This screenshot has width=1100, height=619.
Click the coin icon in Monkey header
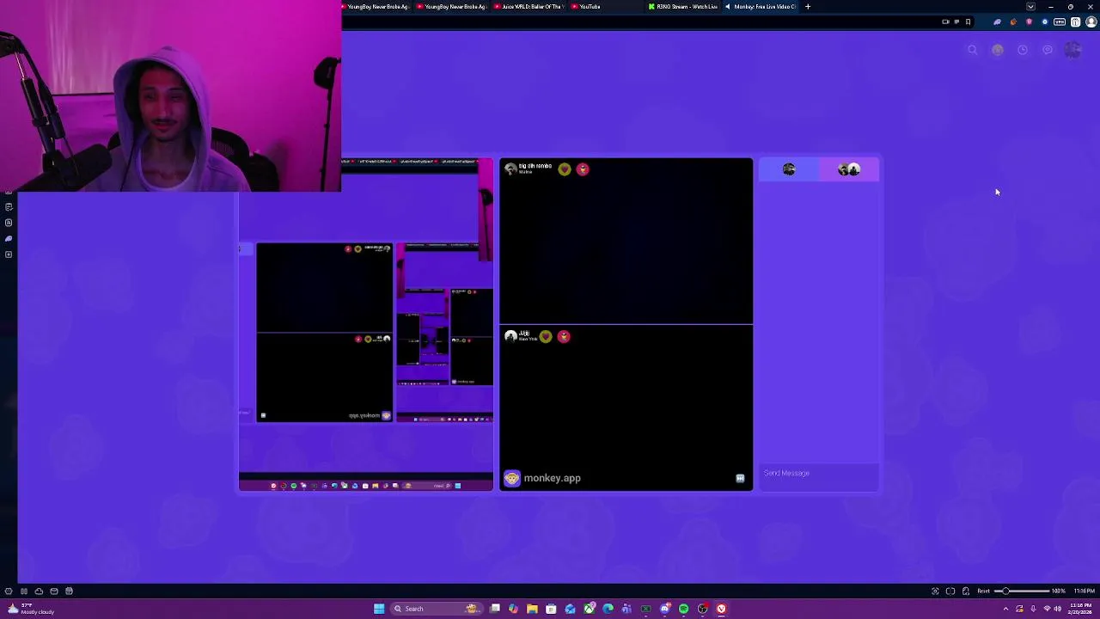(998, 51)
